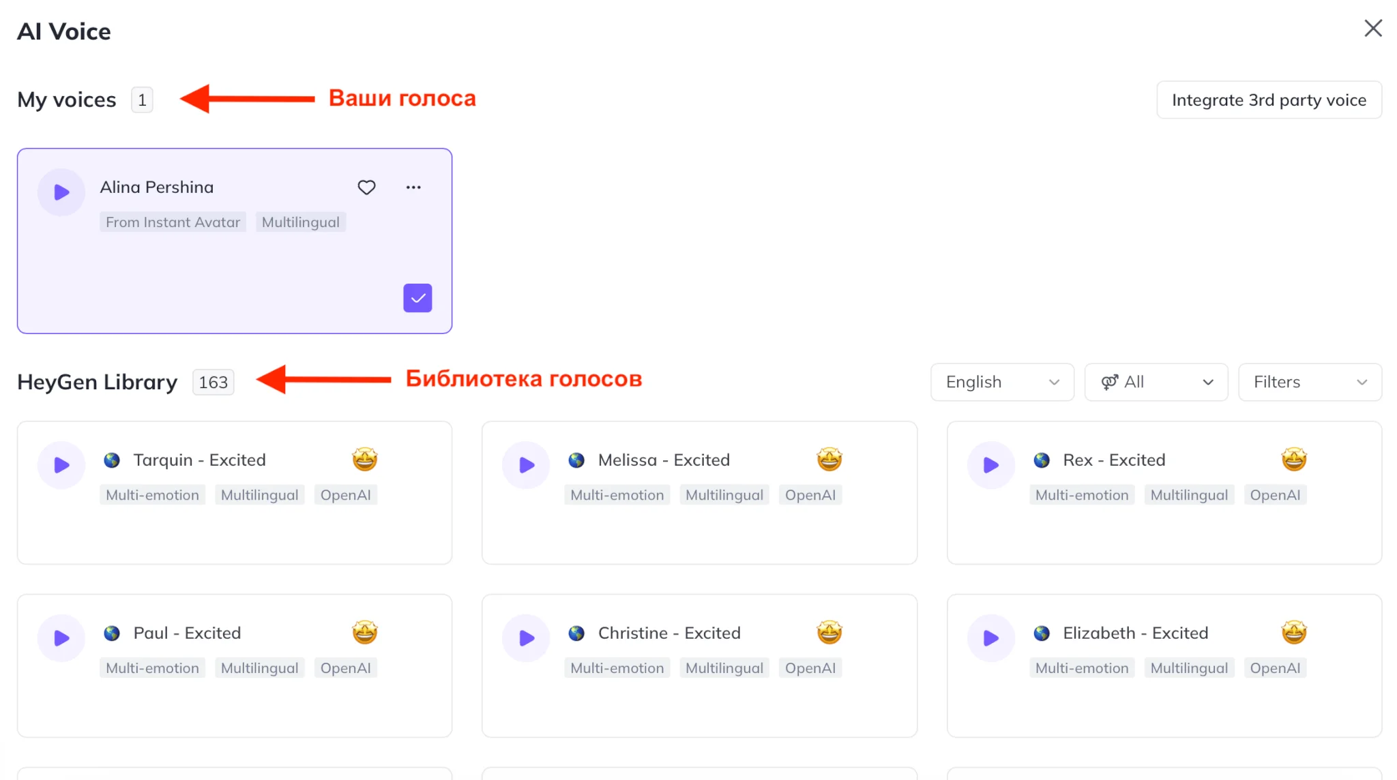Play the Tarquin - Excited voice sample
Image resolution: width=1397 pixels, height=780 pixels.
pyautogui.click(x=61, y=465)
